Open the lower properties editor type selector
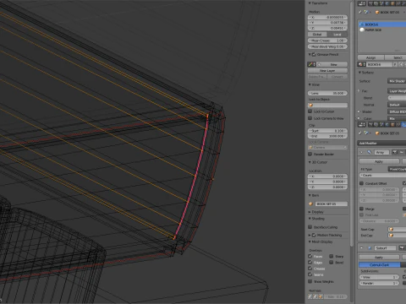406x304 pixels. tap(361, 124)
